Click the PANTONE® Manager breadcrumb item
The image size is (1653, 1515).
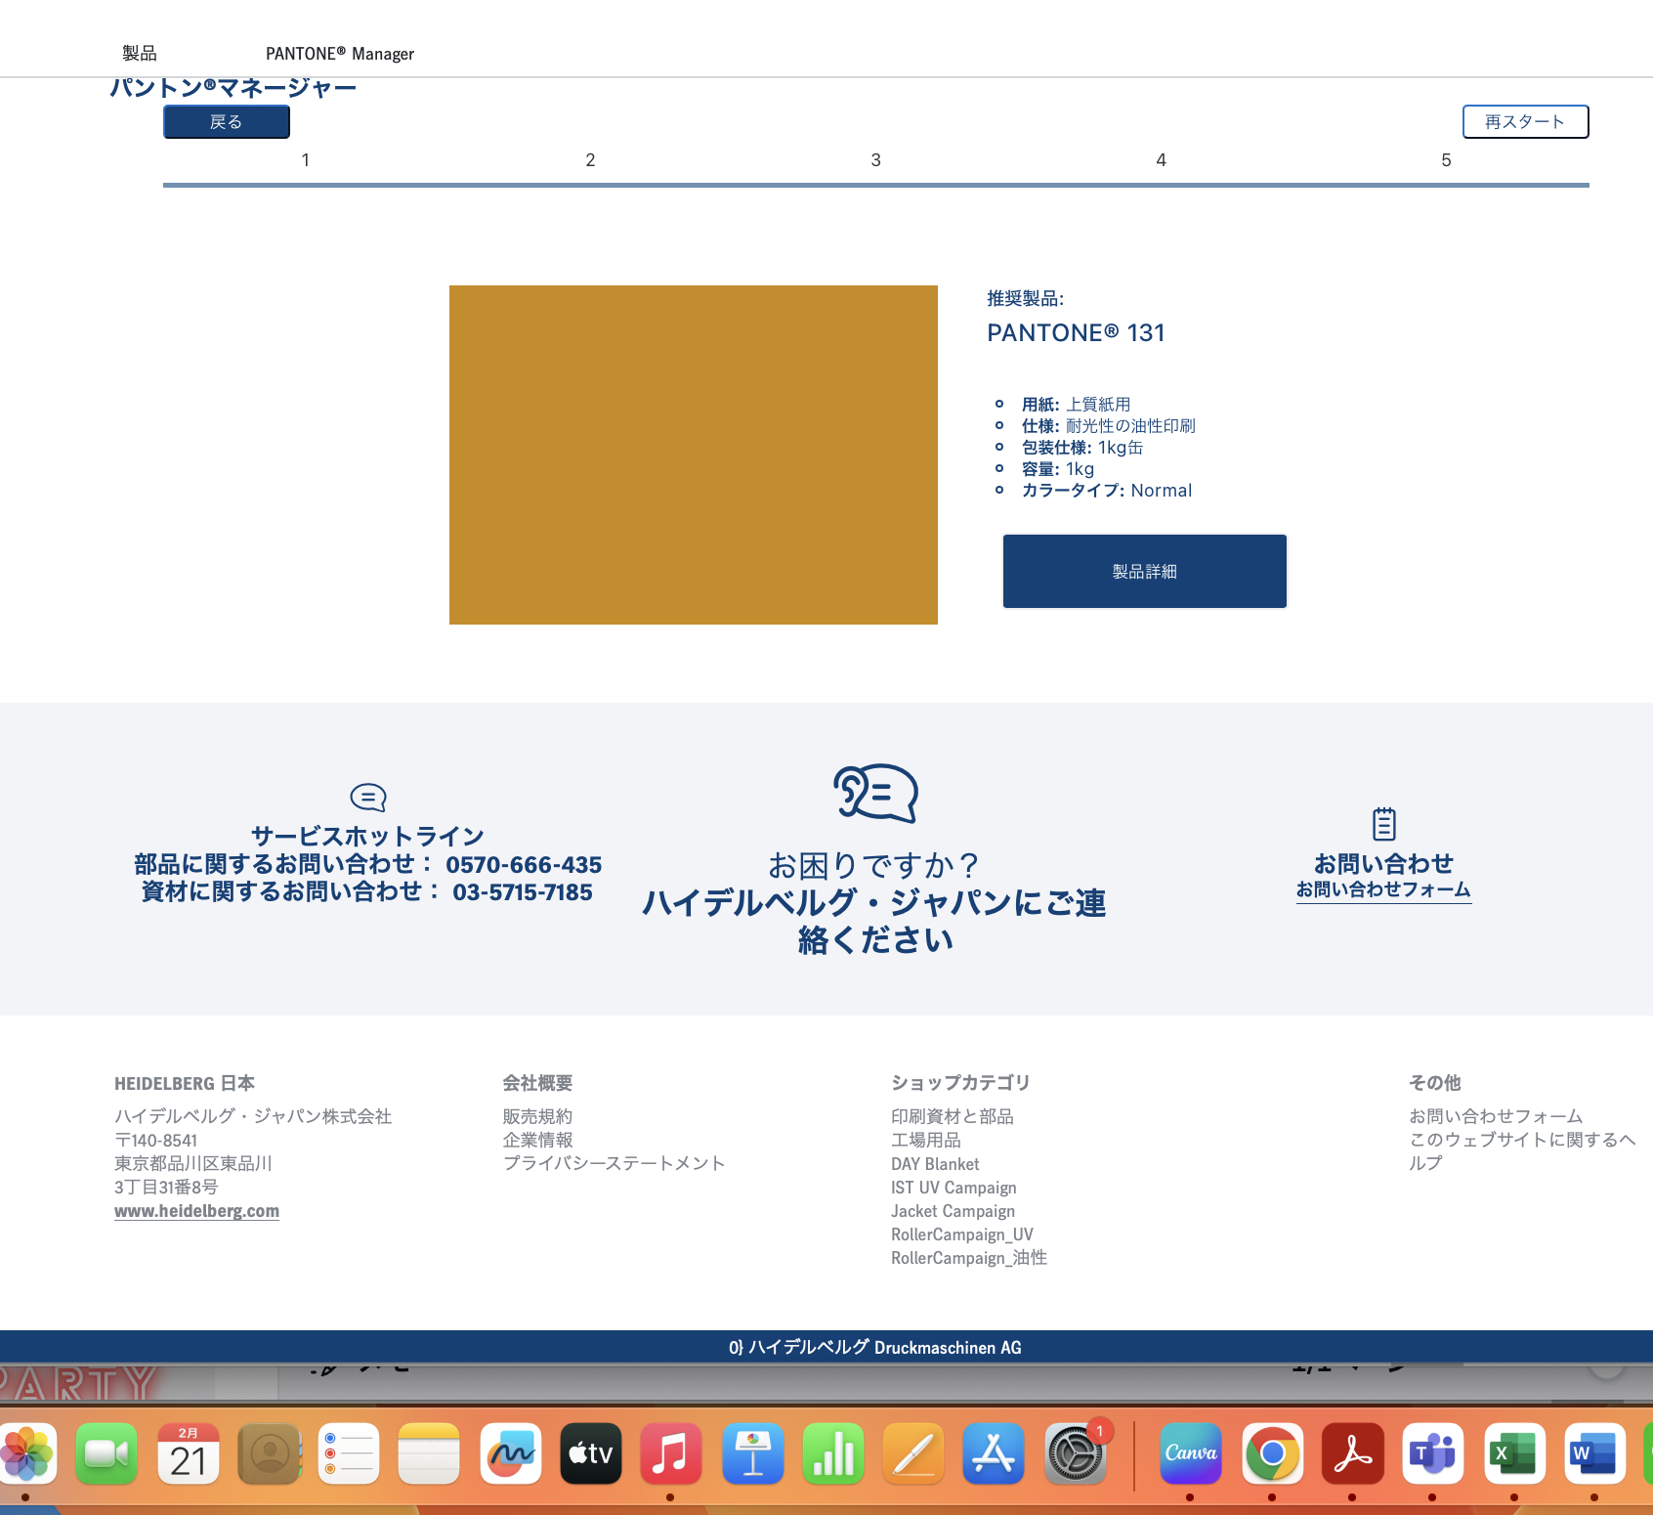(340, 54)
